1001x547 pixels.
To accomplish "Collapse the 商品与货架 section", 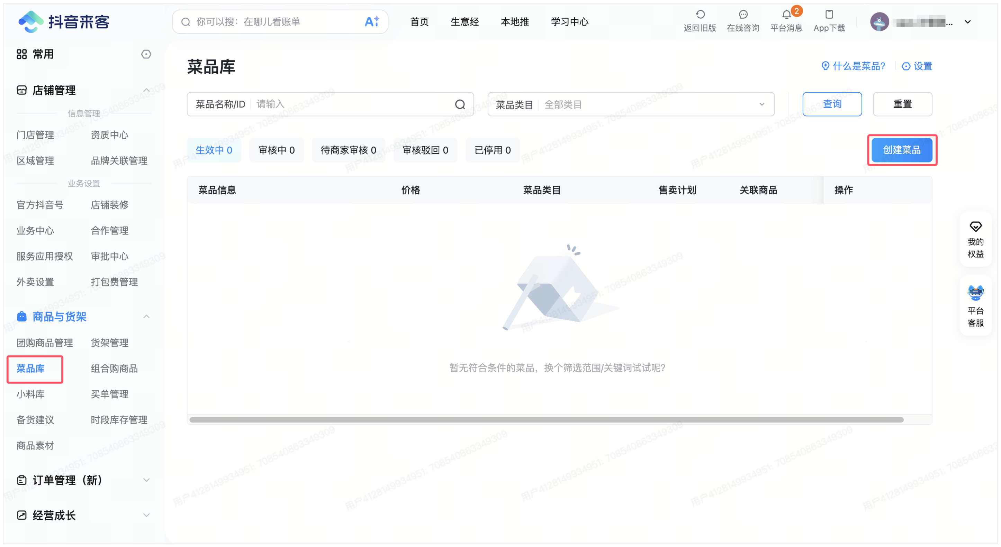I will click(x=146, y=316).
